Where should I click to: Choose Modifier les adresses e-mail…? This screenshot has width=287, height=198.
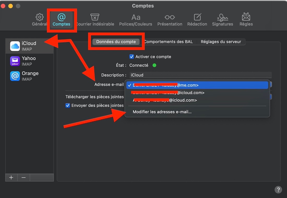tap(162, 112)
